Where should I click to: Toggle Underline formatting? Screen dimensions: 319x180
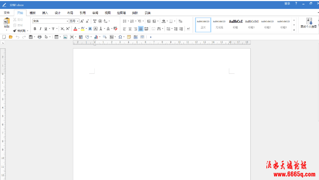(46, 29)
